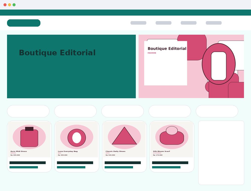251x191 pixels.
Task: Select the fourth header navigation item
Action: click(214, 23)
